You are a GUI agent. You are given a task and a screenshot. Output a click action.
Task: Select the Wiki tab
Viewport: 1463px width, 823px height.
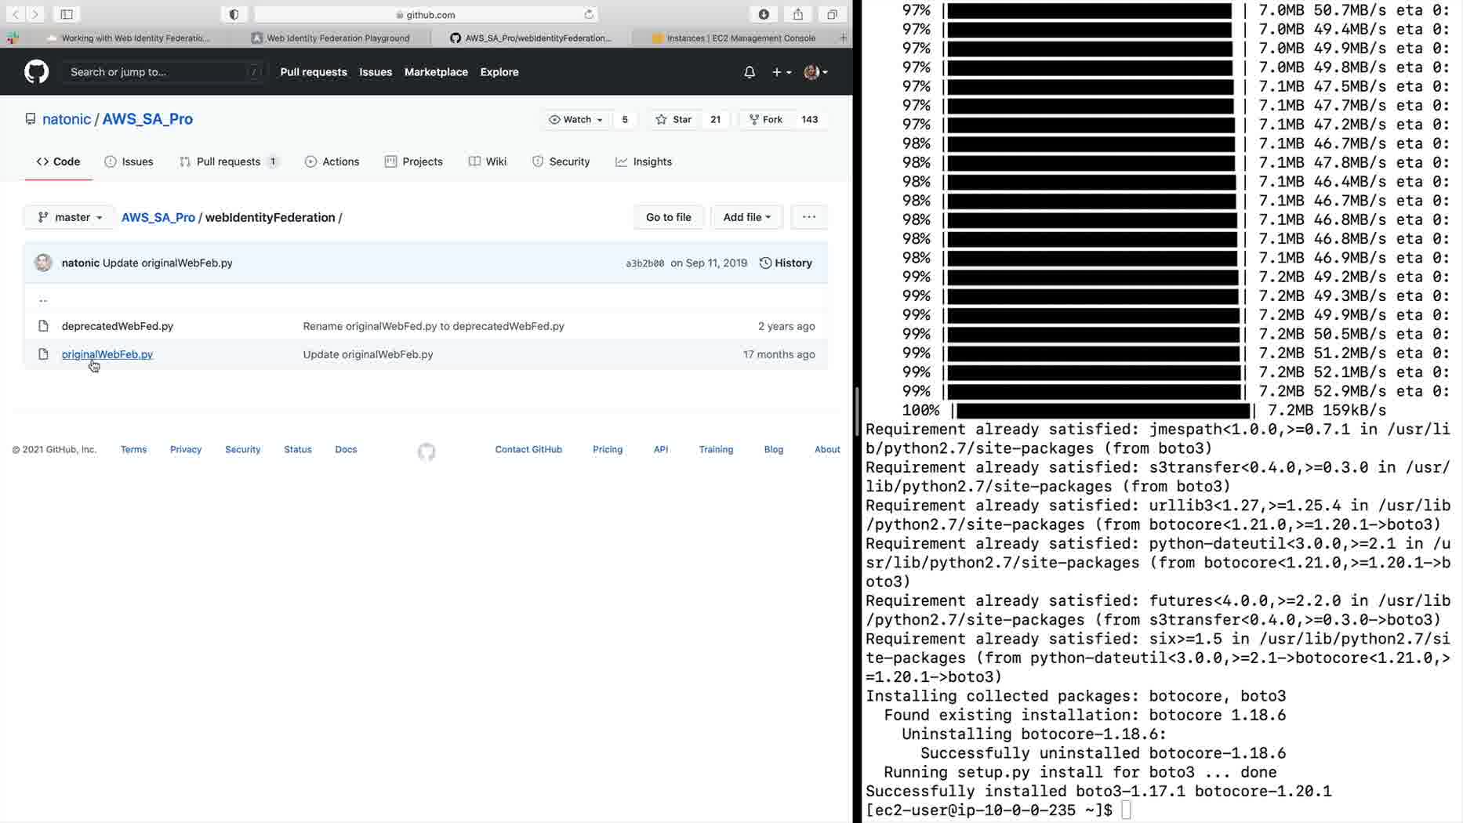[x=488, y=161]
